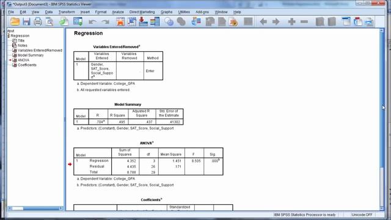Open the File menu
Screen dimensions: 391x220
[11, 12]
